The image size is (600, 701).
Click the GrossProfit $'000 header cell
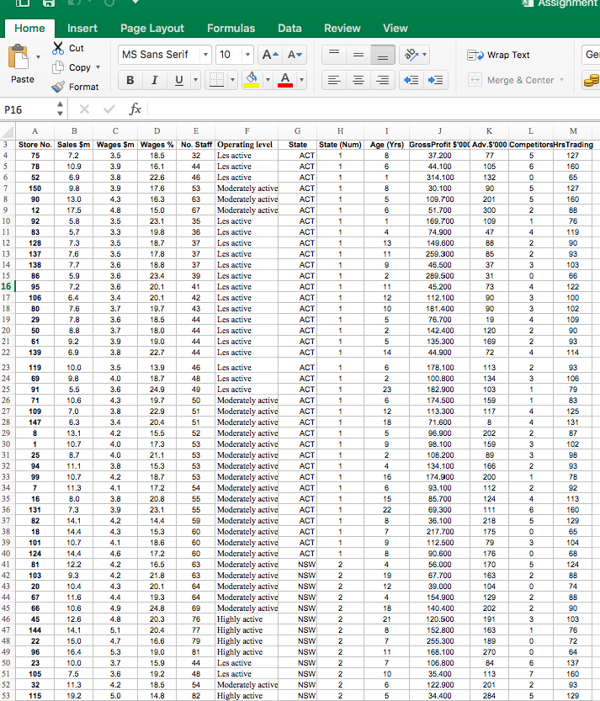click(x=439, y=145)
